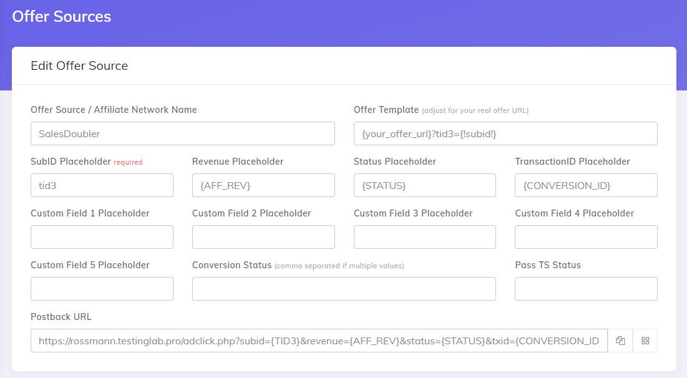Click the Postback URL text field
The image size is (687, 378).
319,341
